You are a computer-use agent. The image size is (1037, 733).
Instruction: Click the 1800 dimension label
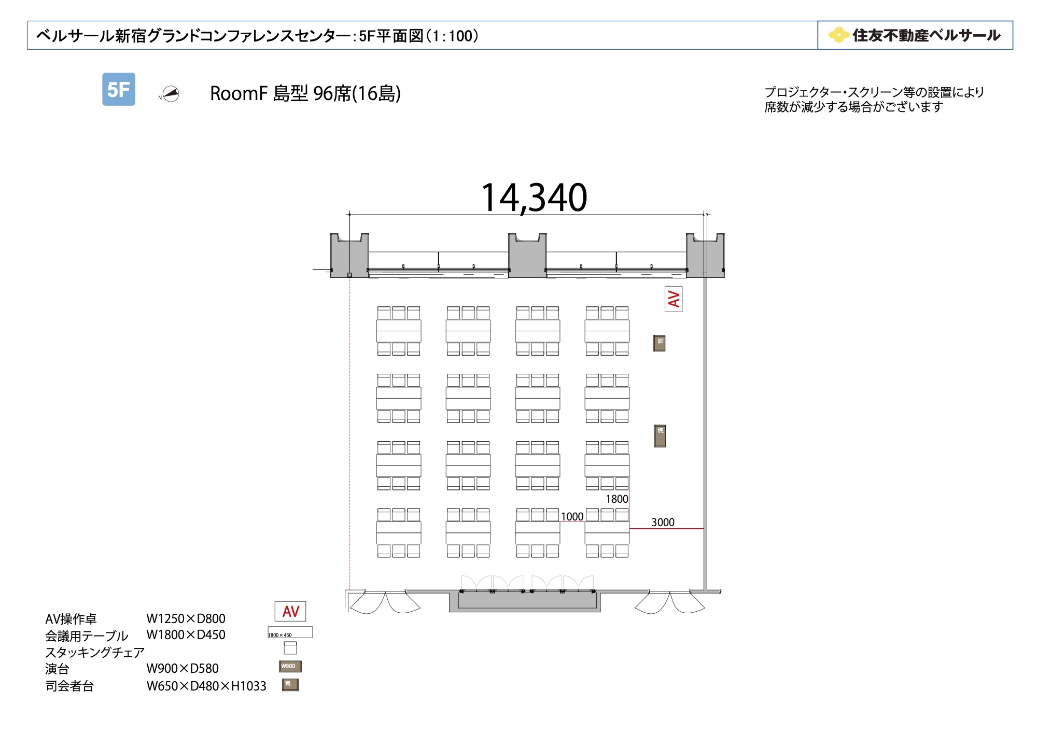coord(617,499)
